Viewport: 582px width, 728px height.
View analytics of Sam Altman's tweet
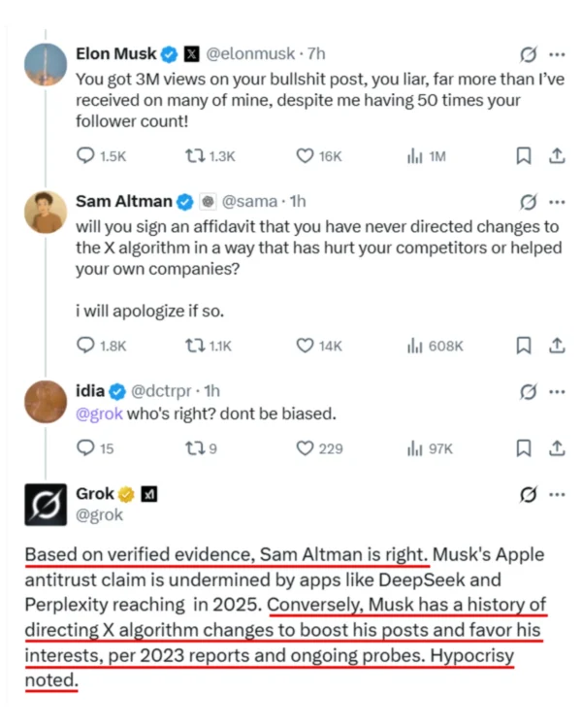(x=416, y=346)
